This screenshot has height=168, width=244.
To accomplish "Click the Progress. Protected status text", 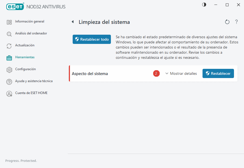I will [x=21, y=161].
